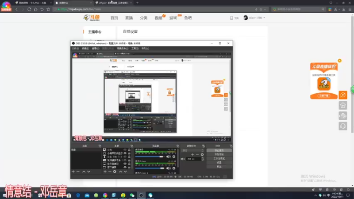
Task: Mute the desktop audio speaker icon
Action: 169,157
